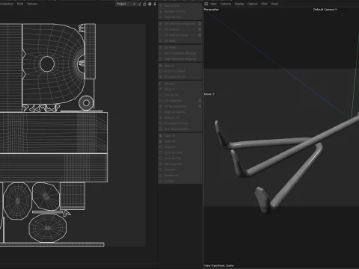Image resolution: width=359 pixels, height=269 pixels.
Task: Open the viewport hamburger menu icon
Action: tap(206, 4)
